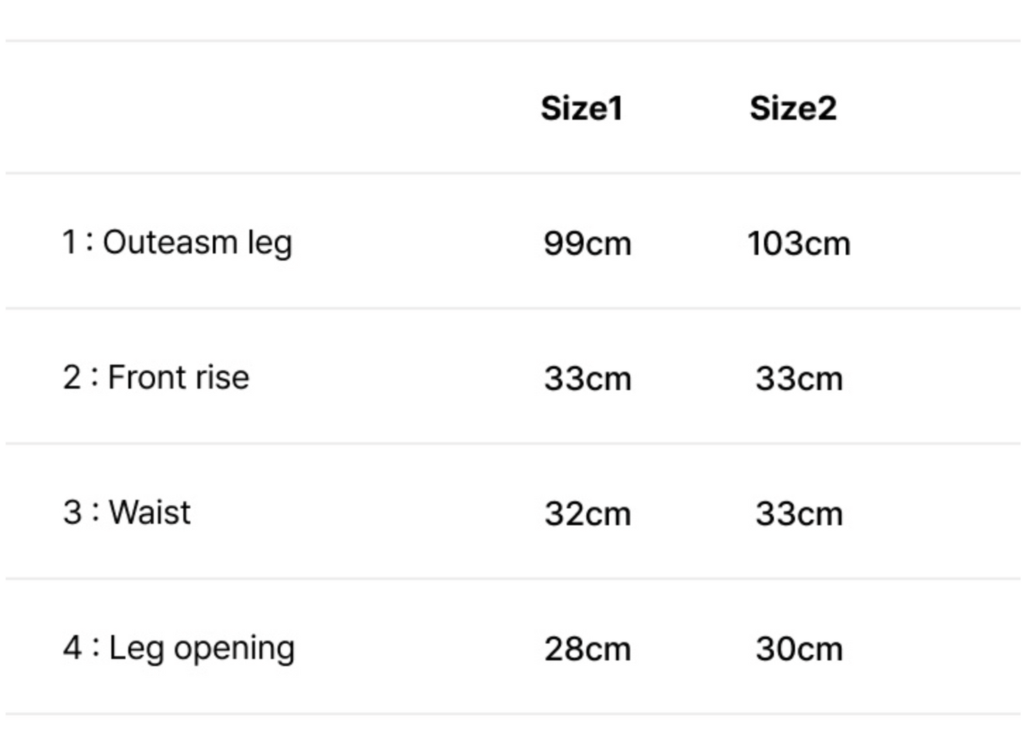Viewport: 1022px width, 735px height.
Task: Click the 99cm Outeasm leg value
Action: 587,244
